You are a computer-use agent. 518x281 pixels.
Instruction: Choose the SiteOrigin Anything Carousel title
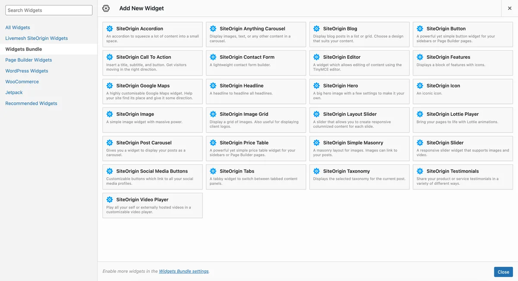coord(253,28)
